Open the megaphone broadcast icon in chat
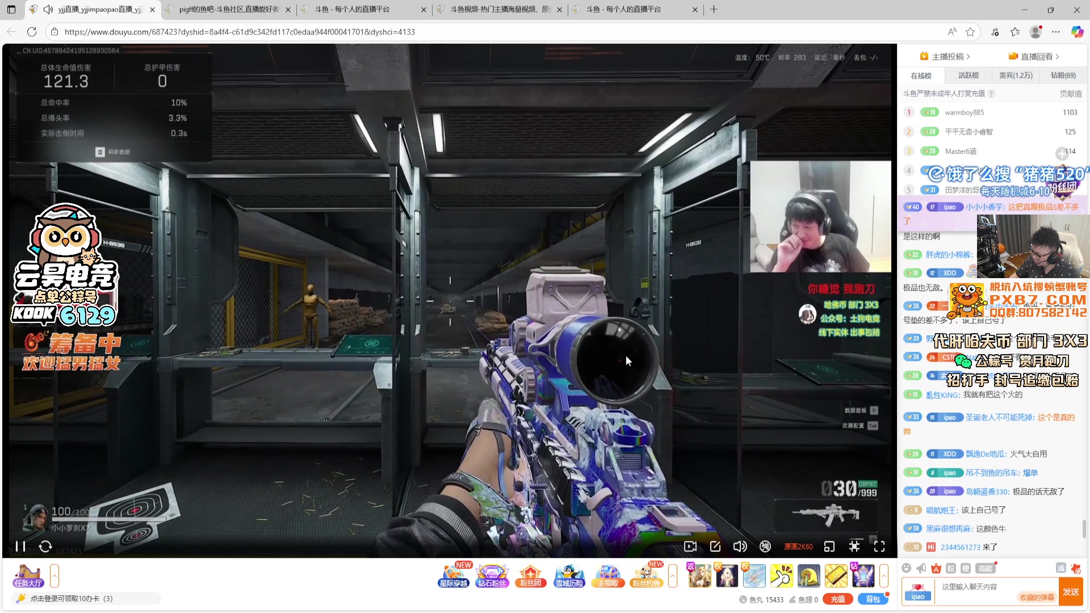The height and width of the screenshot is (613, 1090). point(921,568)
